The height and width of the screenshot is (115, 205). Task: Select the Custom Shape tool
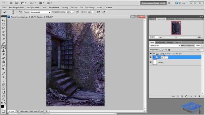coord(4,84)
